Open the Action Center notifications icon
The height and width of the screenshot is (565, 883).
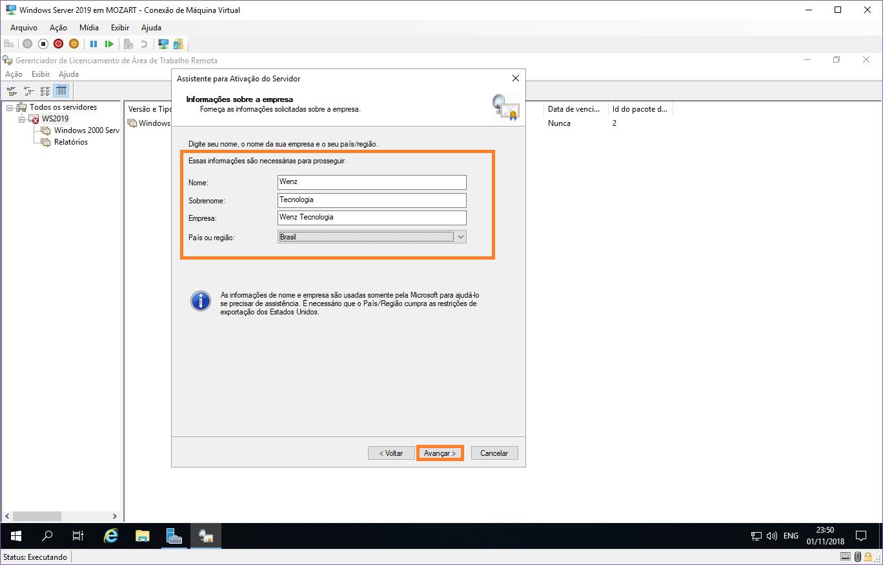[x=860, y=536]
